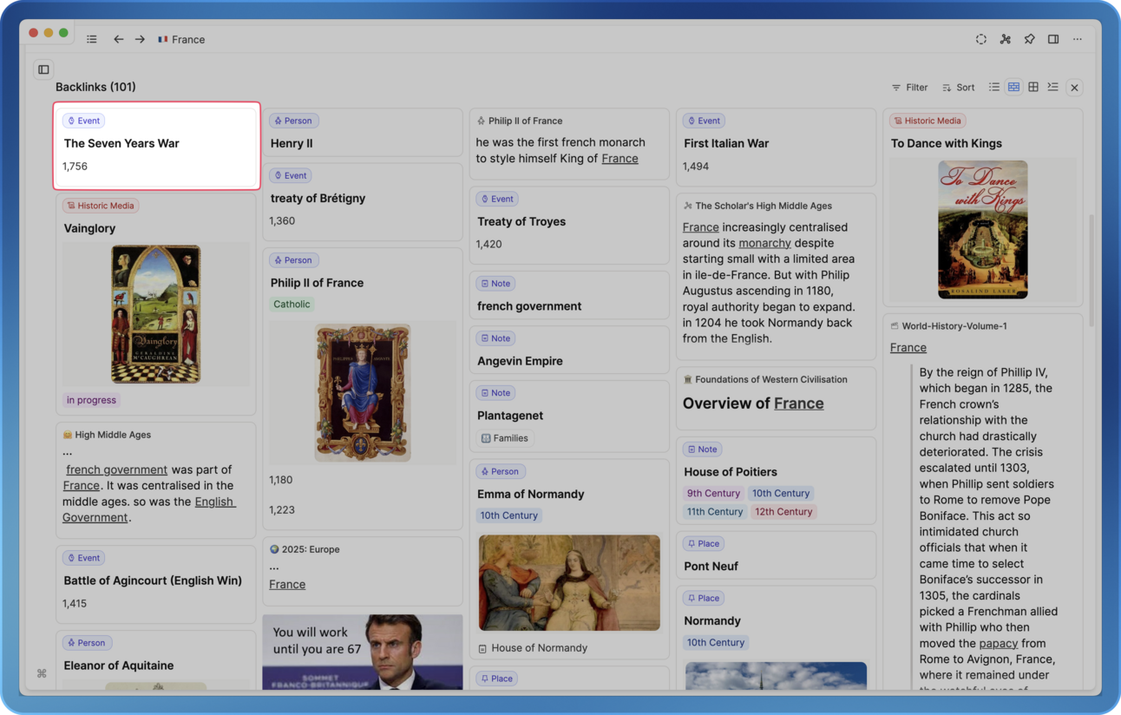The height and width of the screenshot is (715, 1121).
Task: Select the 10th Century tag under Emma of Normandy
Action: (x=508, y=515)
